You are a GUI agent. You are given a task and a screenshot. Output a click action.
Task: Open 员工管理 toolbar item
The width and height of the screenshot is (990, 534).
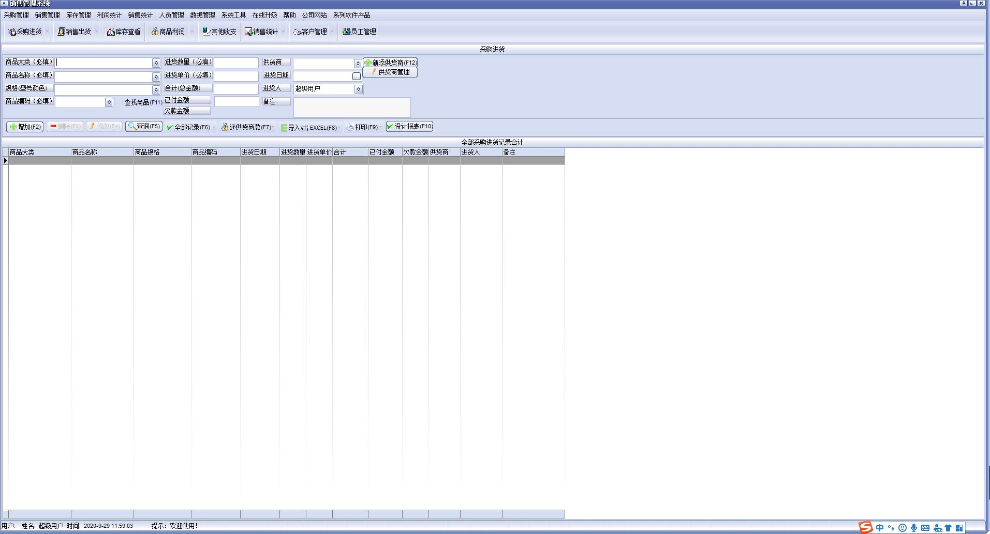360,32
